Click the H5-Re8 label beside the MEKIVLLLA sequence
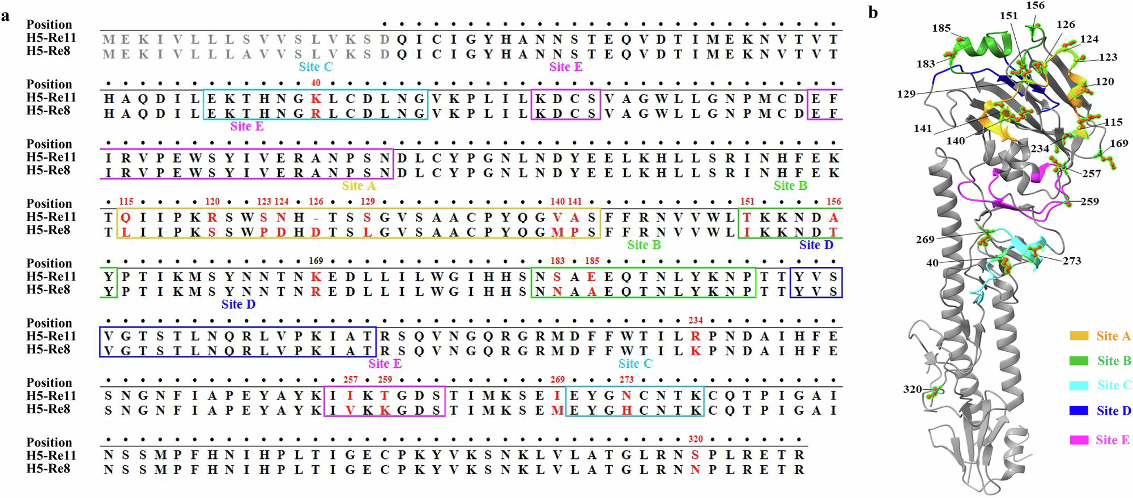1133x498 pixels. 48,51
